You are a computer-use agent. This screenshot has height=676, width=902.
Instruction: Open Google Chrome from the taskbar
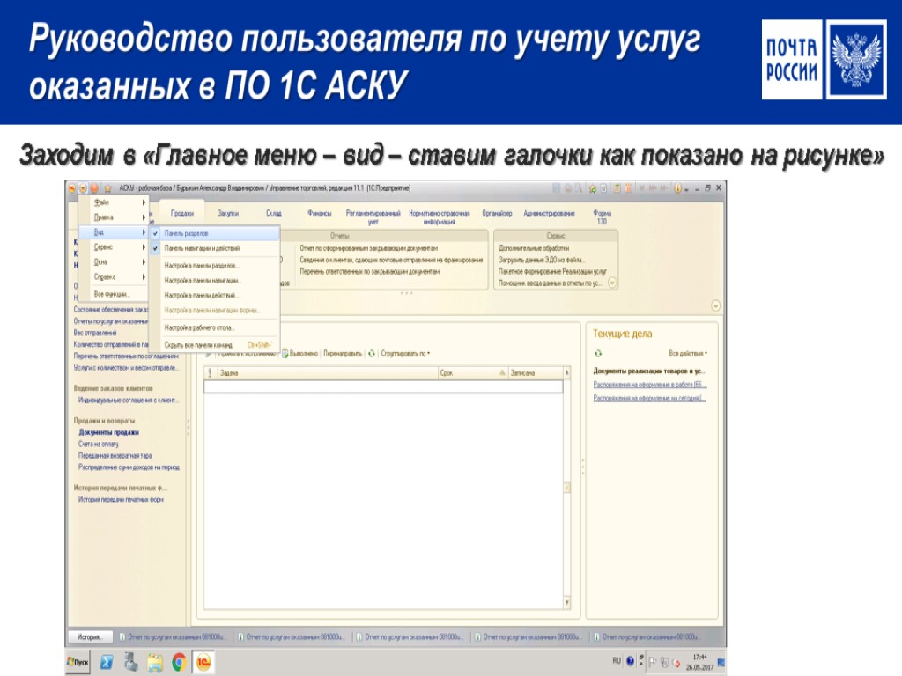point(179,662)
